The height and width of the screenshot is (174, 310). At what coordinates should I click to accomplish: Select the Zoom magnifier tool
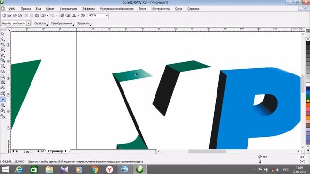point(3,50)
